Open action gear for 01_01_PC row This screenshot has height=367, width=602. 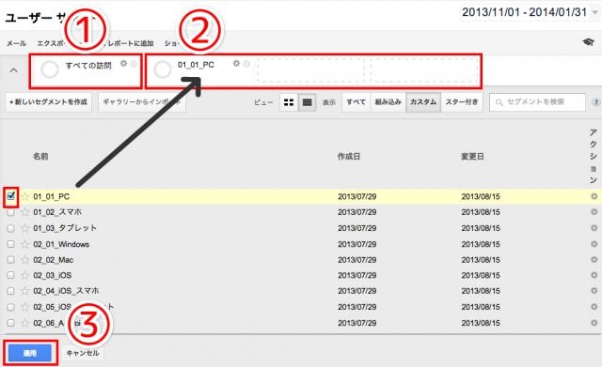pyautogui.click(x=594, y=196)
